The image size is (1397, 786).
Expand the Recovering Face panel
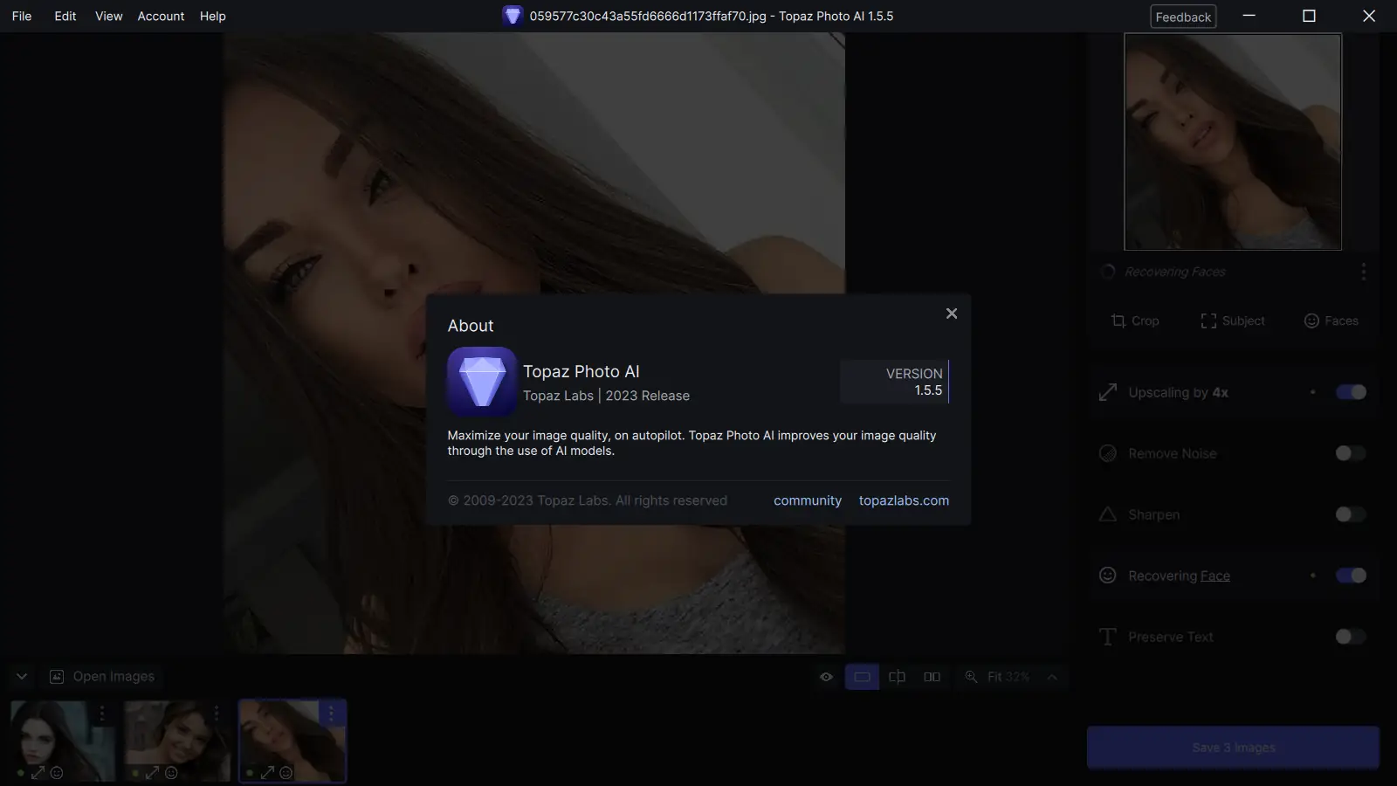click(1233, 576)
